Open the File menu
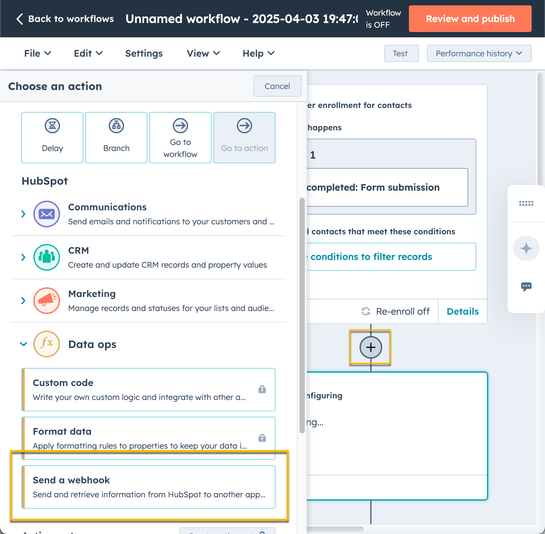The height and width of the screenshot is (534, 545). (38, 53)
